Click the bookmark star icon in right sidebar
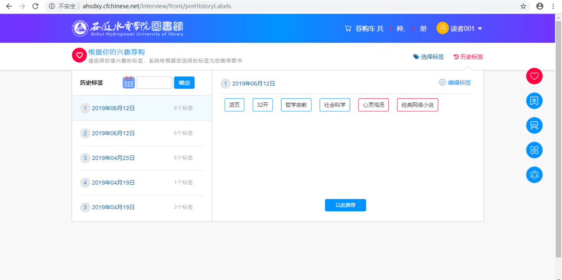Image resolution: width=562 pixels, height=280 pixels. pos(534,101)
